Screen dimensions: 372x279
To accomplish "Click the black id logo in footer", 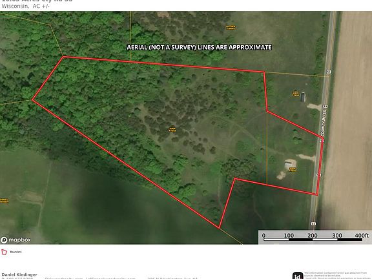I will pyautogui.click(x=298, y=275).
